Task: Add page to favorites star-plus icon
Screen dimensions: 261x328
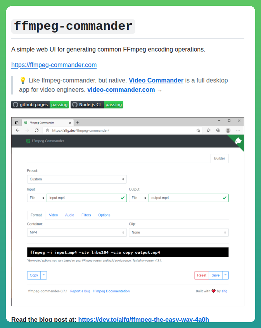Action: [198, 131]
